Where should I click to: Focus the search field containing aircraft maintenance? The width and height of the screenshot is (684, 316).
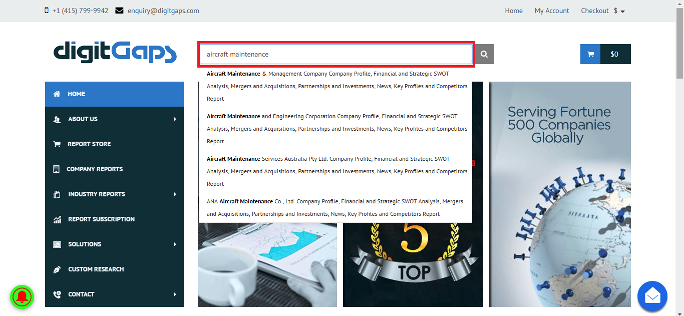coord(336,54)
